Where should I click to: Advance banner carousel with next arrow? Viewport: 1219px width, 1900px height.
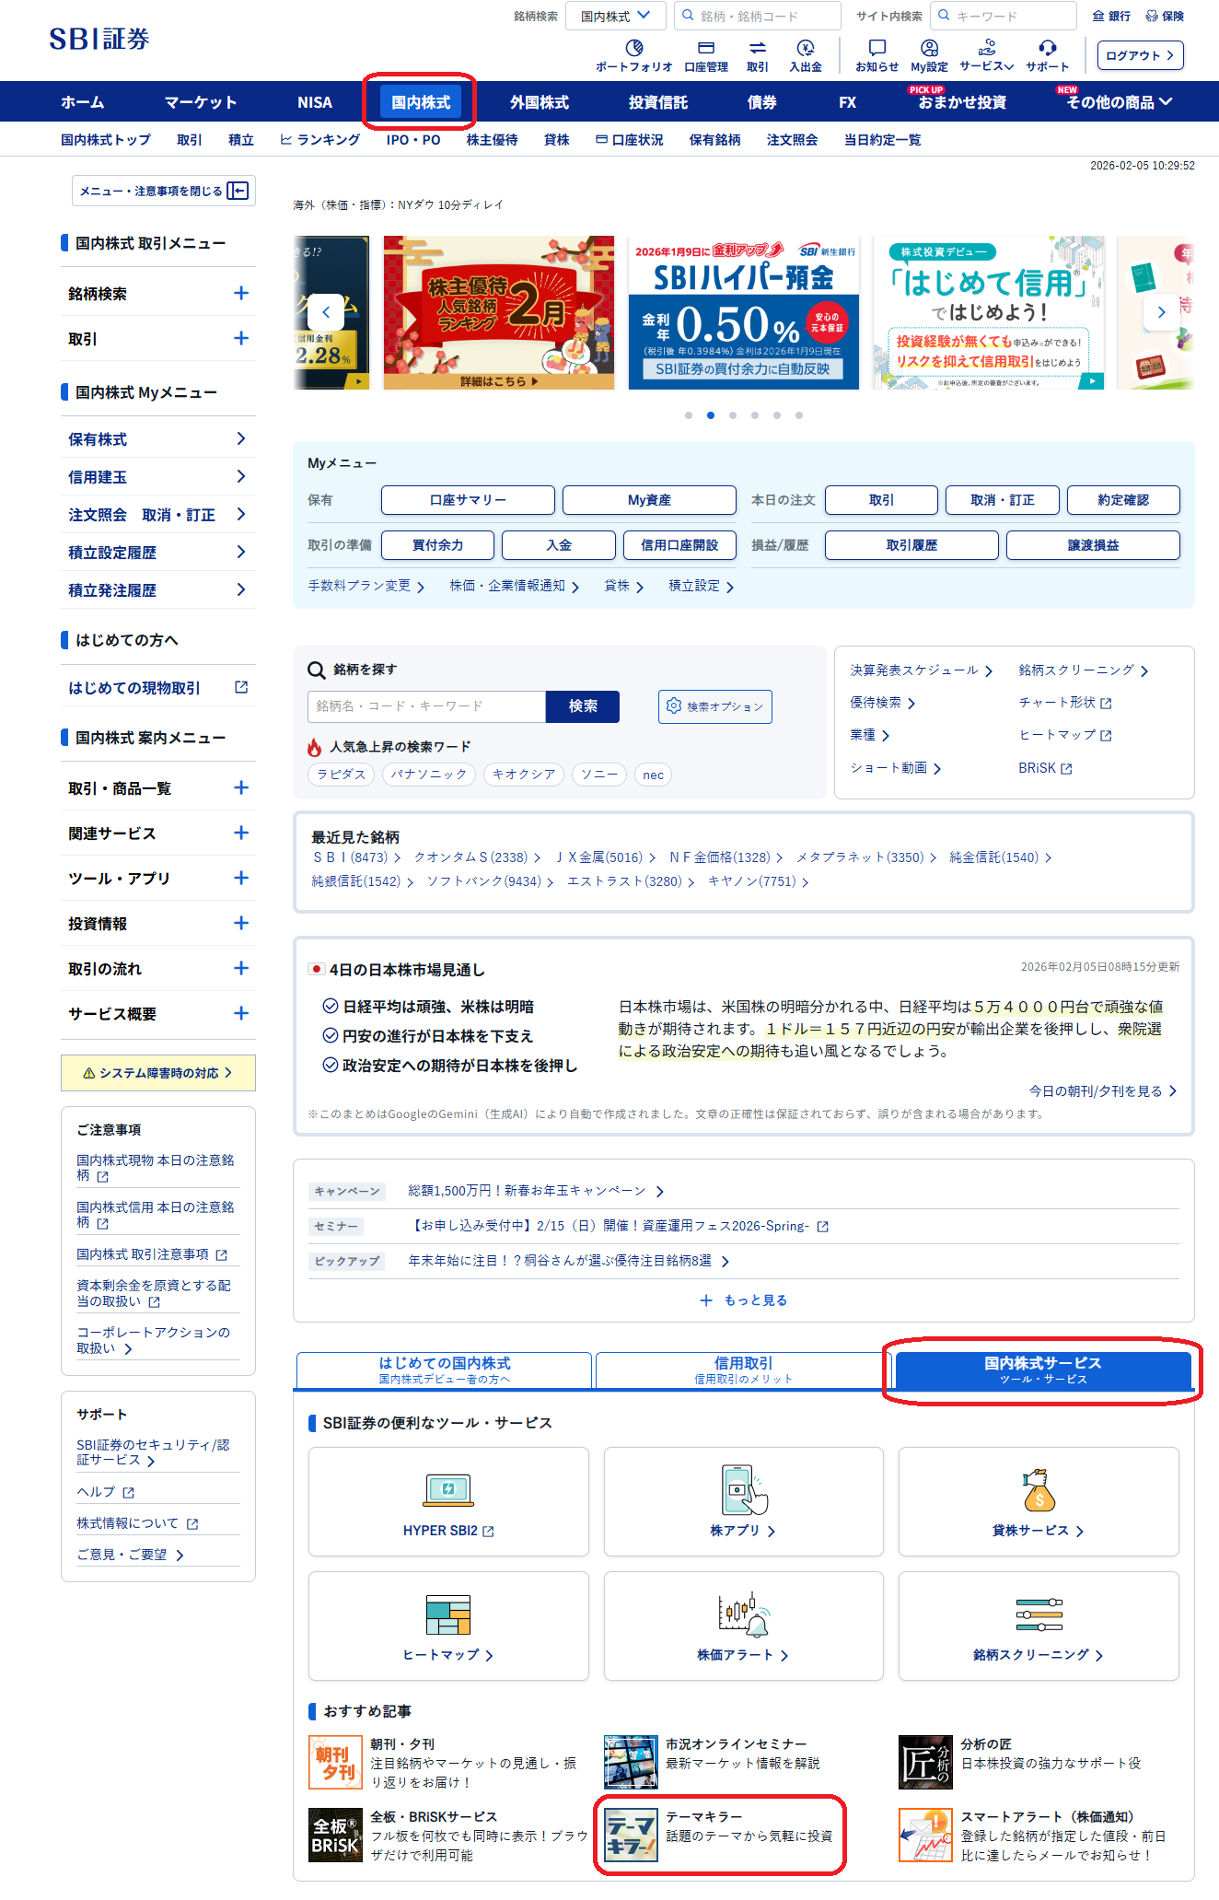pyautogui.click(x=1161, y=312)
